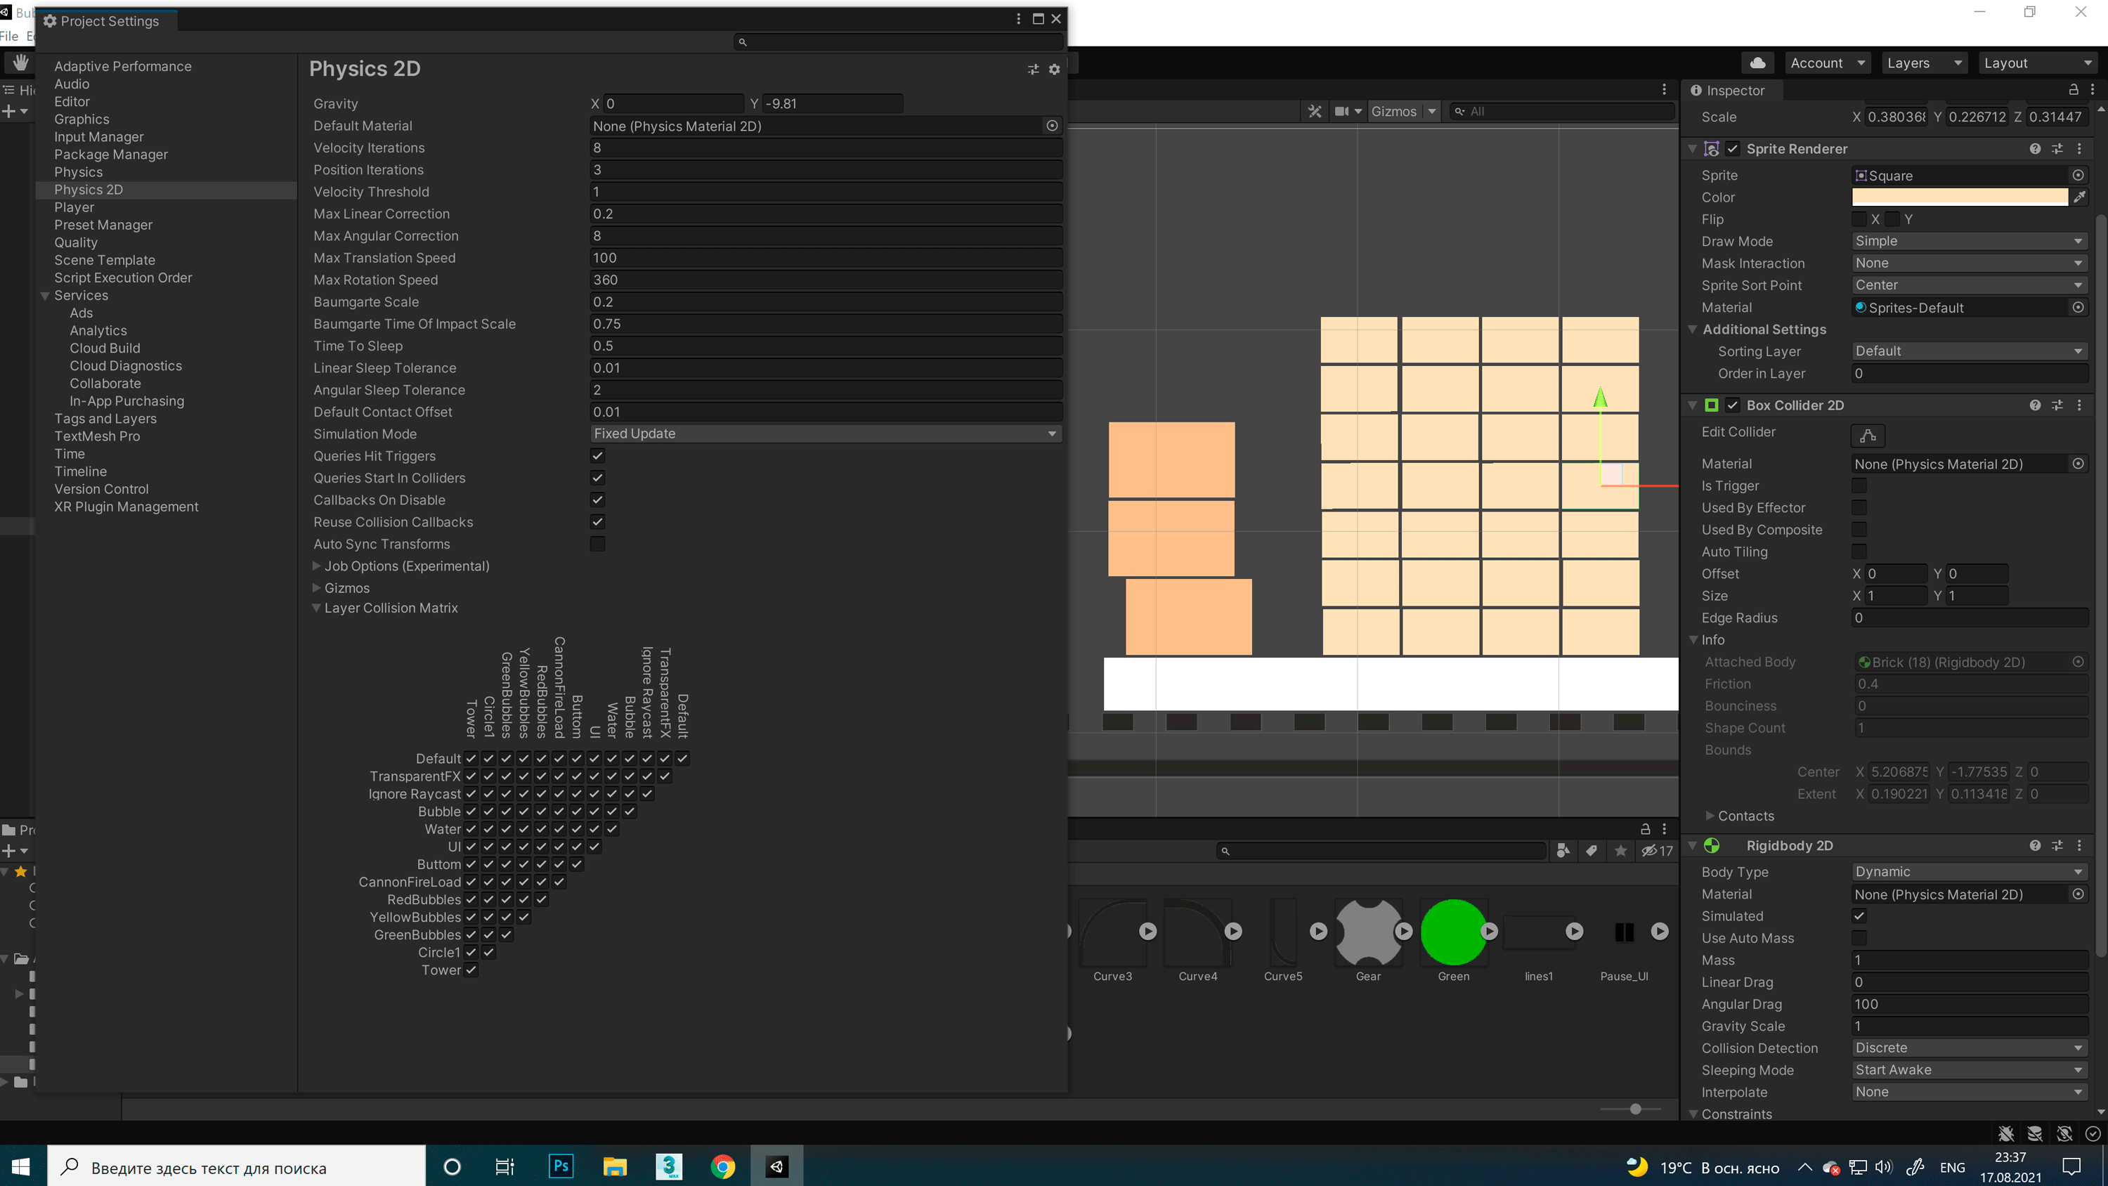Select Tags and Layers settings category
The width and height of the screenshot is (2108, 1186).
point(105,418)
